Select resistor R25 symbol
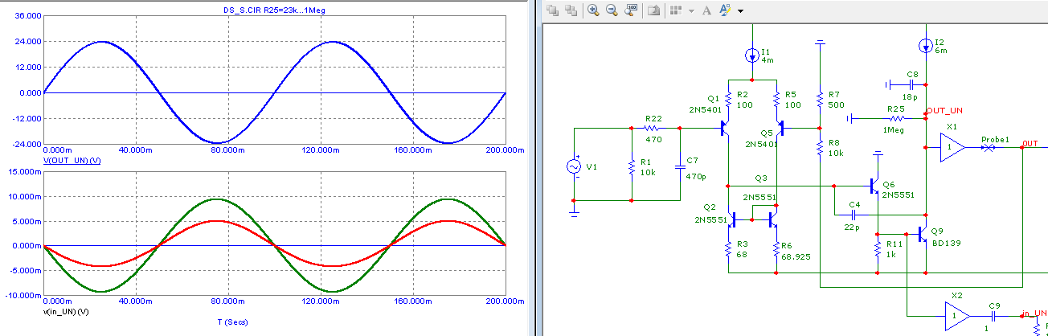This screenshot has height=336, width=1048. point(899,118)
